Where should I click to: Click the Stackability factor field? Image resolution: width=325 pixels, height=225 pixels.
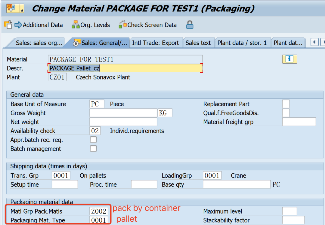pyautogui.click(x=293, y=220)
